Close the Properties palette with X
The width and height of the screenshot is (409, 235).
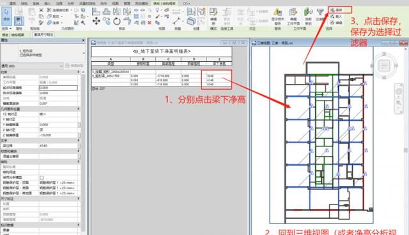coord(83,40)
